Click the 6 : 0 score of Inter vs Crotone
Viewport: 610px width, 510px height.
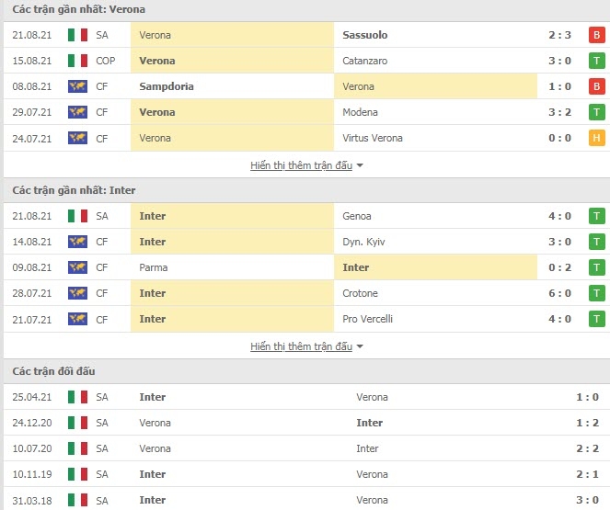click(559, 293)
